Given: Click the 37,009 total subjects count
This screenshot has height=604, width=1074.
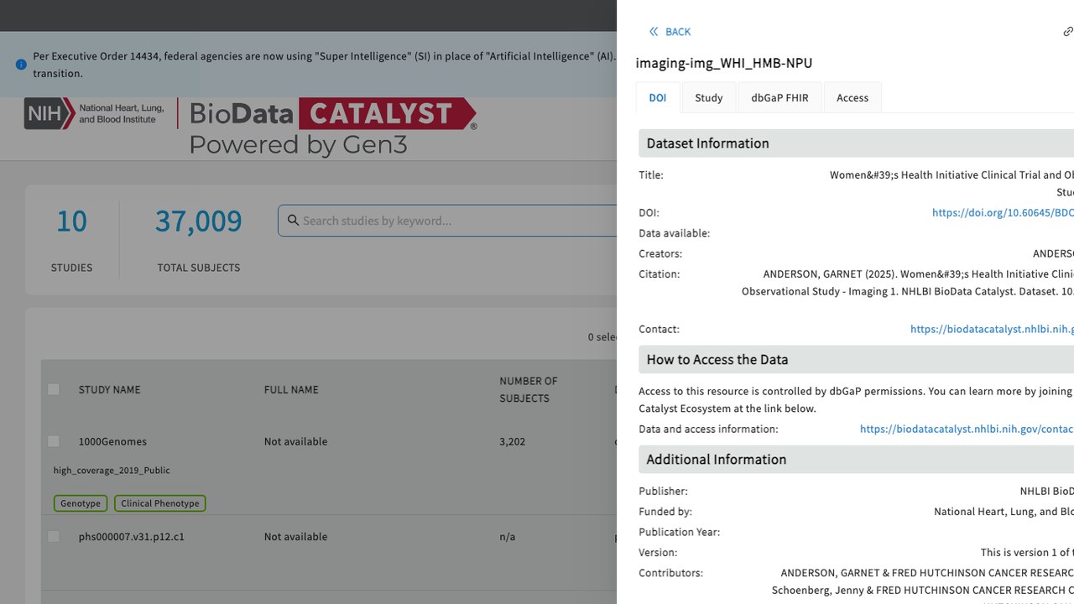Looking at the screenshot, I should 199,221.
